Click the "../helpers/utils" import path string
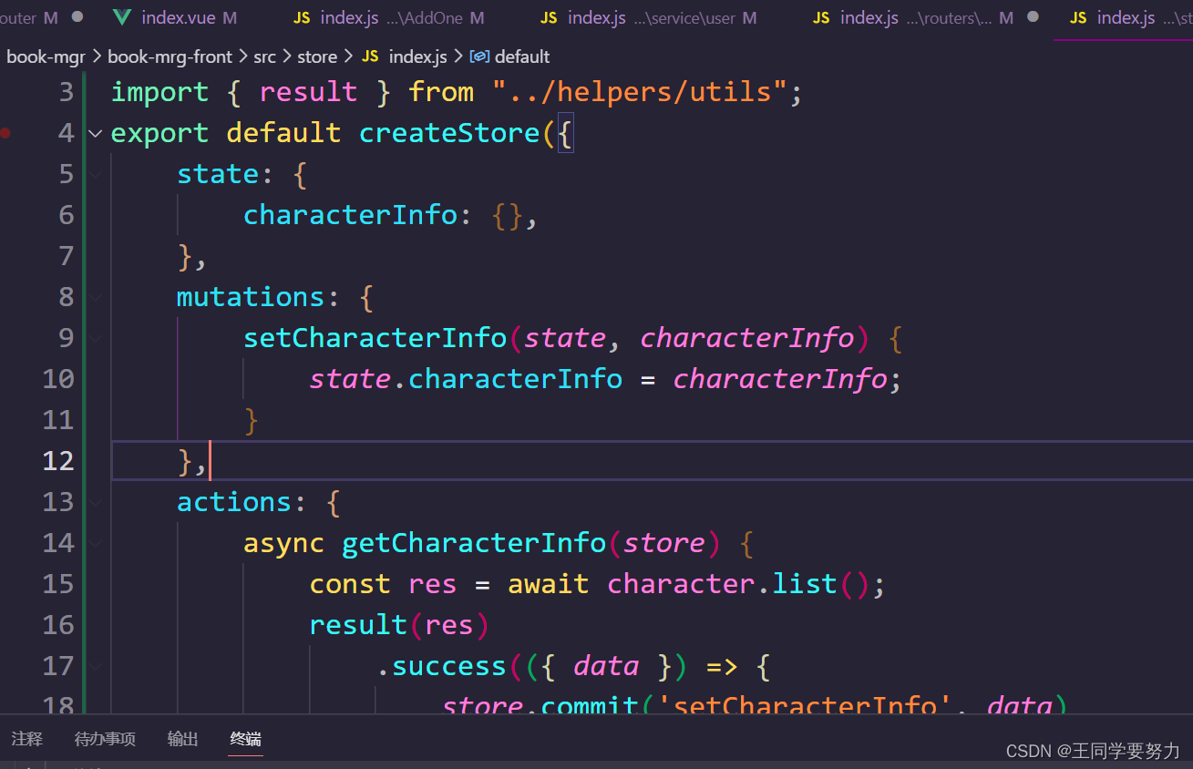Viewport: 1193px width, 769px height. coord(640,92)
